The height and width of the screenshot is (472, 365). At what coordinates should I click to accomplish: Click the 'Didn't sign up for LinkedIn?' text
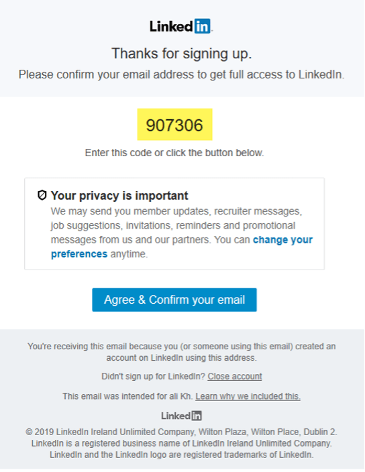pos(153,376)
